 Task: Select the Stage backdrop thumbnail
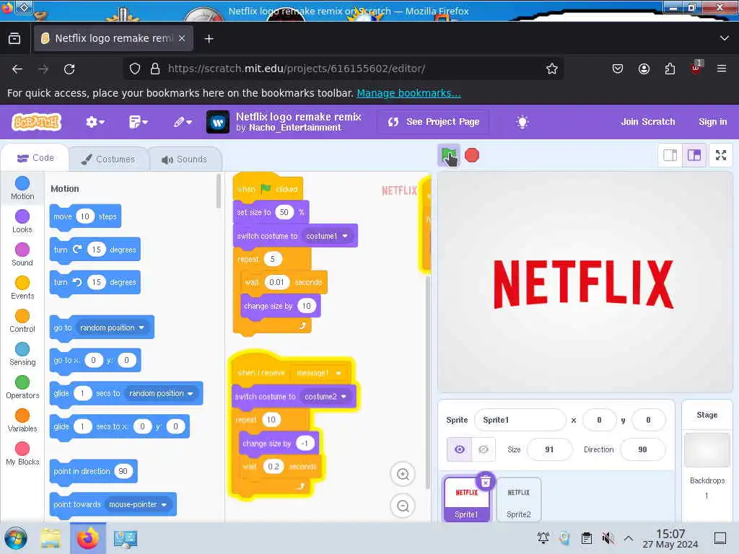tap(707, 450)
